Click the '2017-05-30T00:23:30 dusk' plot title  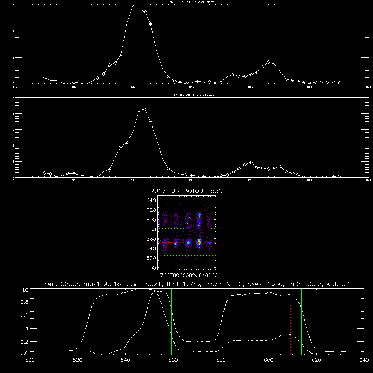(x=192, y=95)
